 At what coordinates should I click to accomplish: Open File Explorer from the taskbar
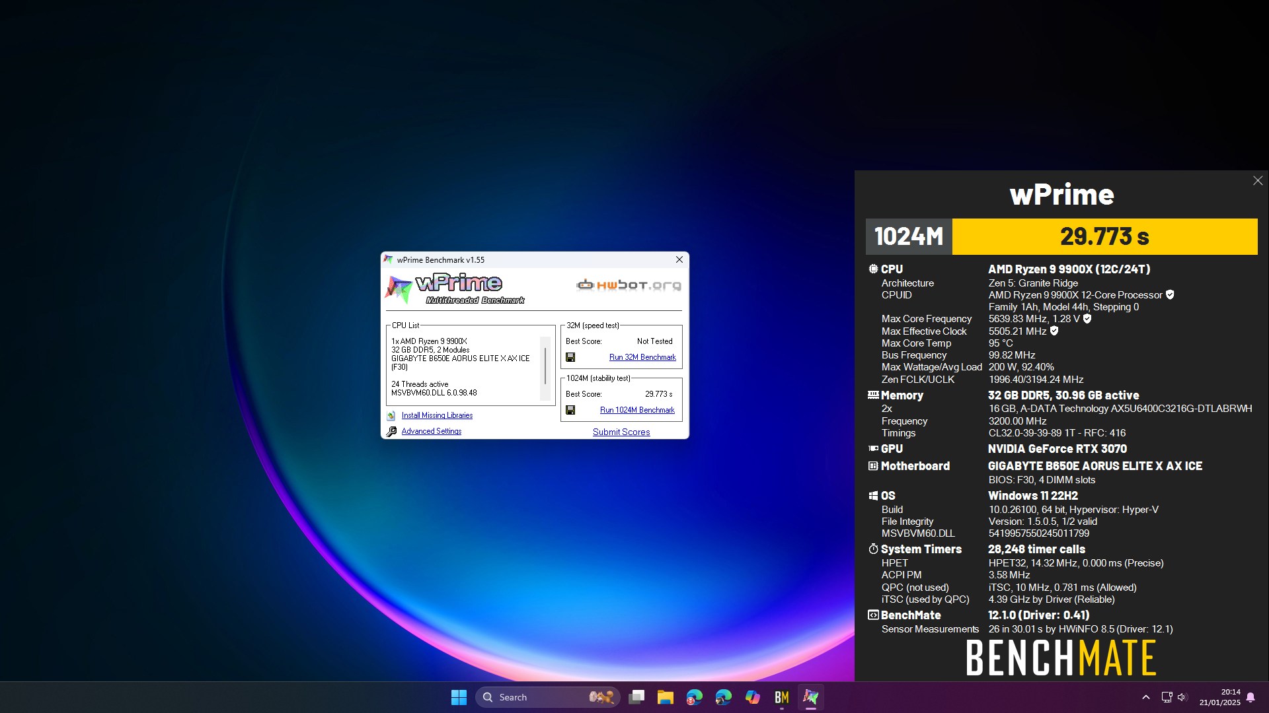click(666, 697)
